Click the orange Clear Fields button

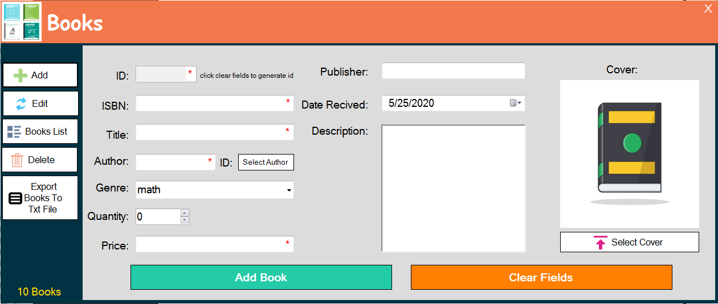point(541,277)
